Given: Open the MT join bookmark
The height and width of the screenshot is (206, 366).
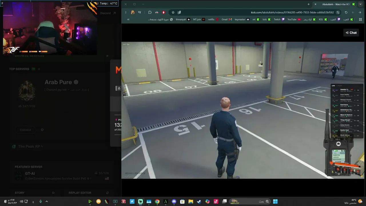Looking at the screenshot, I should (199, 19).
